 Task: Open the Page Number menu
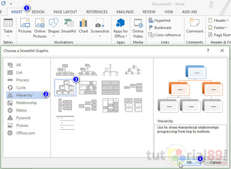click(219, 35)
